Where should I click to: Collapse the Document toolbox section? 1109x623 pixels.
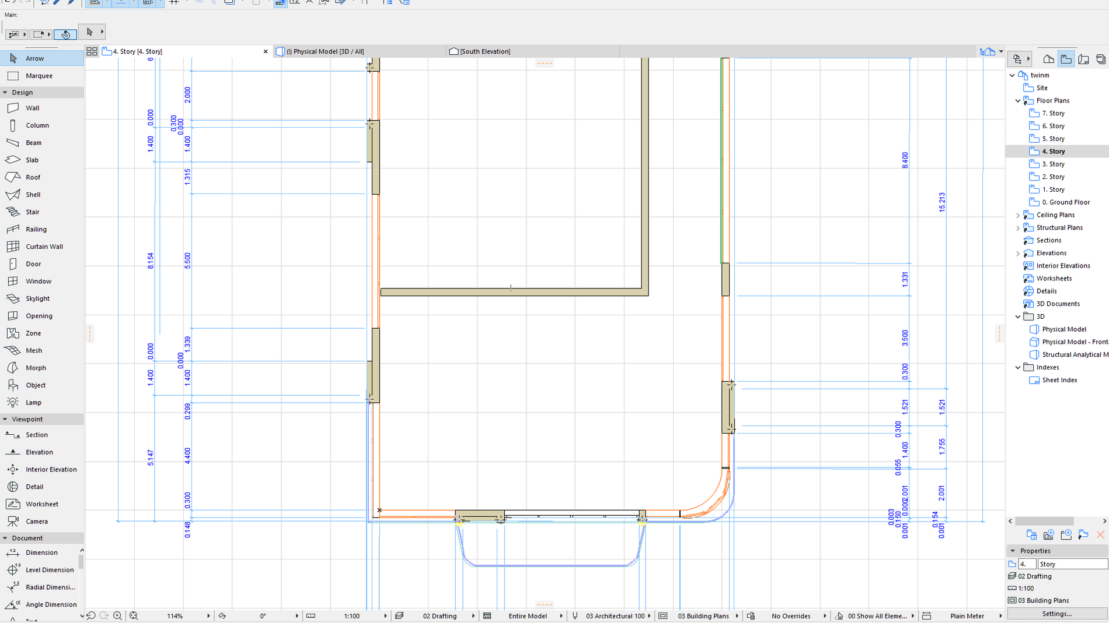[5, 538]
